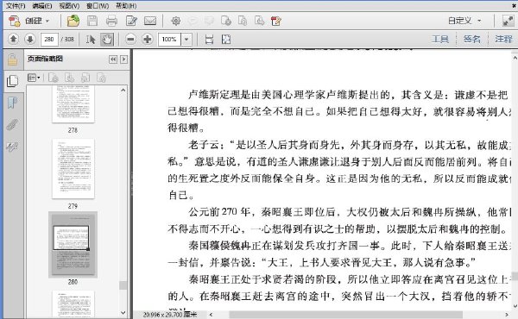Click the thumbnails panel scrollbar thumb

click(123, 285)
